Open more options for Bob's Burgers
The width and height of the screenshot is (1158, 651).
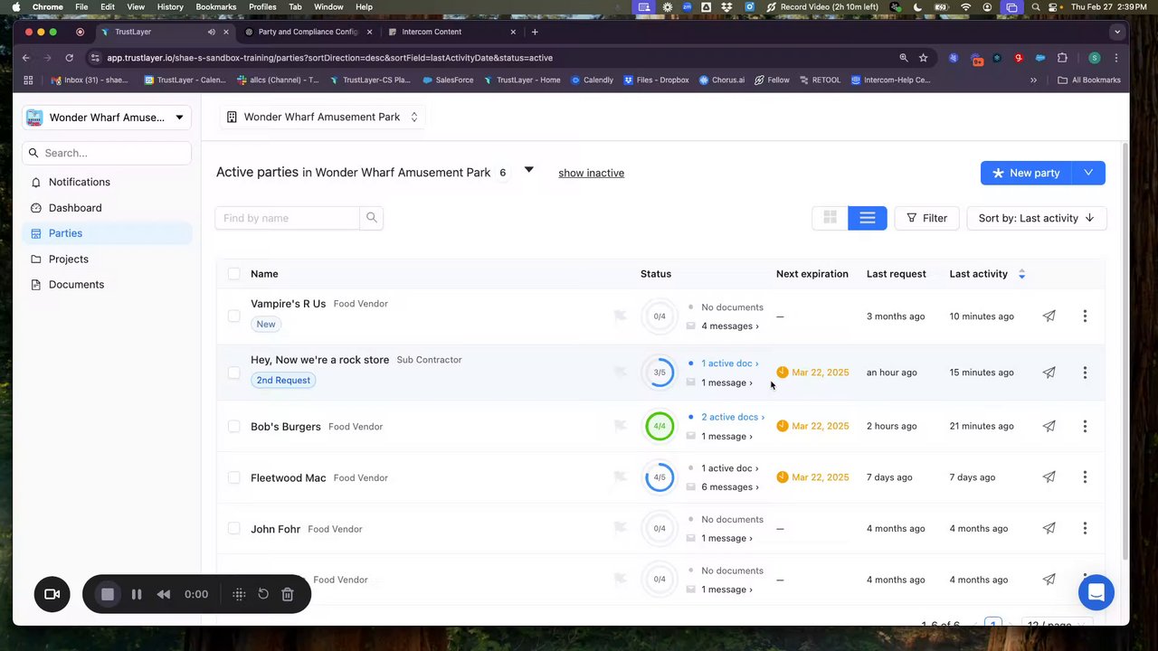tap(1085, 426)
